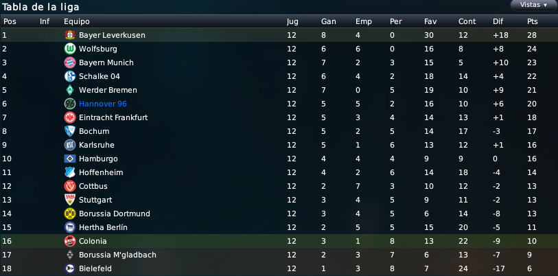Sort table by the Pts column header

click(x=533, y=21)
